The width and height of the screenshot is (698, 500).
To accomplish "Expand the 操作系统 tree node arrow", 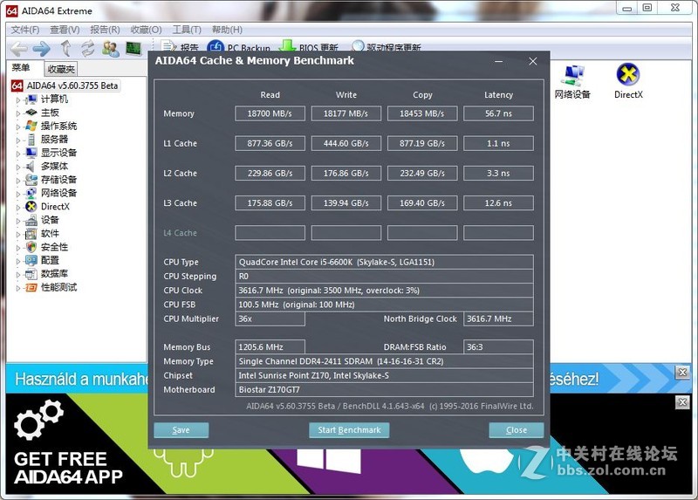I will tap(18, 127).
